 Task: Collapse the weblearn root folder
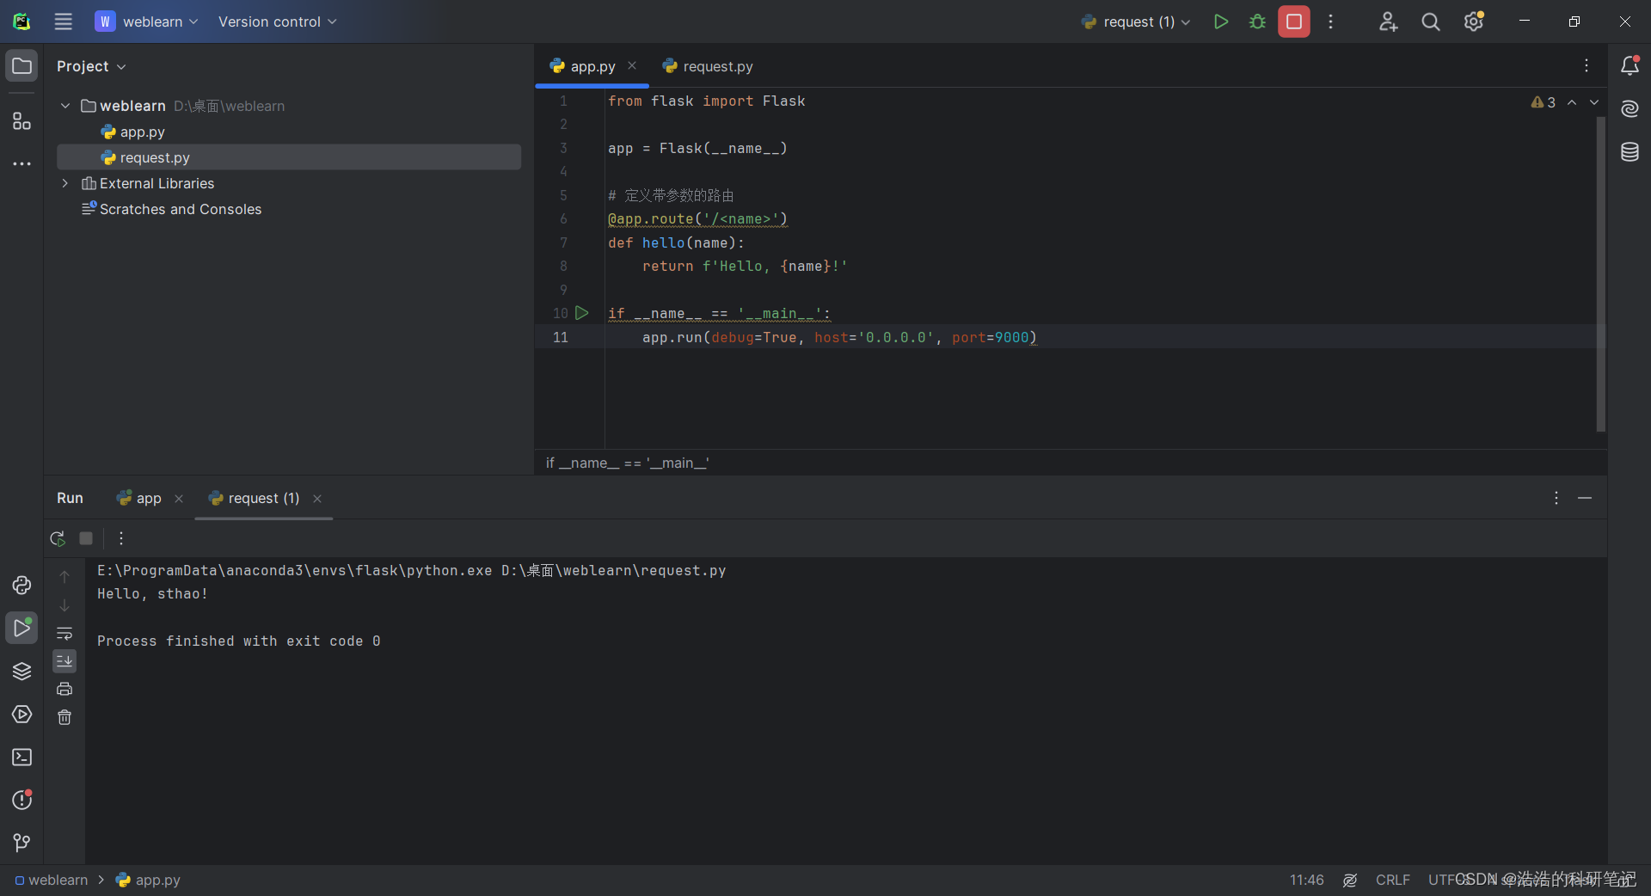pos(65,106)
